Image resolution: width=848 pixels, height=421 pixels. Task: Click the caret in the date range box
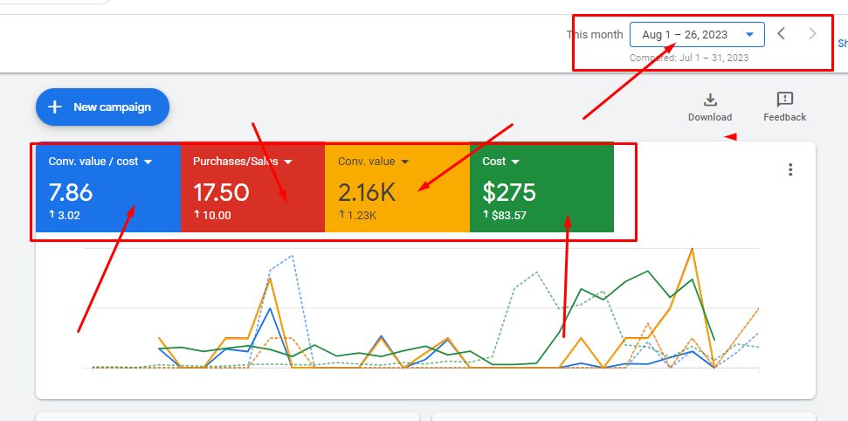pos(749,35)
